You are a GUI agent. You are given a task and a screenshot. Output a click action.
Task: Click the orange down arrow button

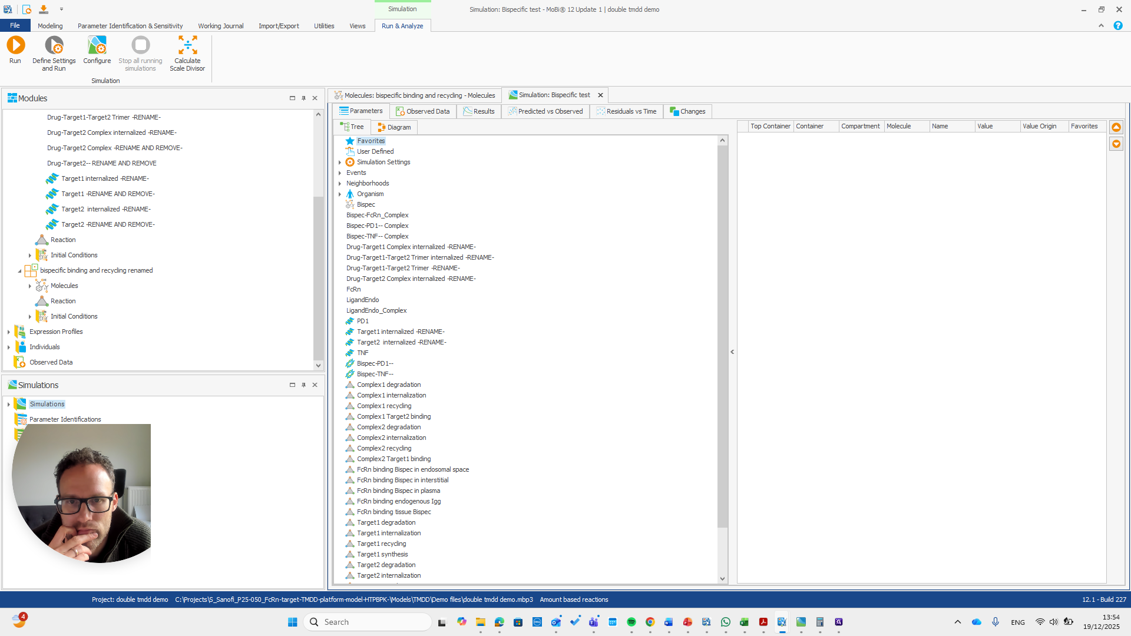point(1116,144)
